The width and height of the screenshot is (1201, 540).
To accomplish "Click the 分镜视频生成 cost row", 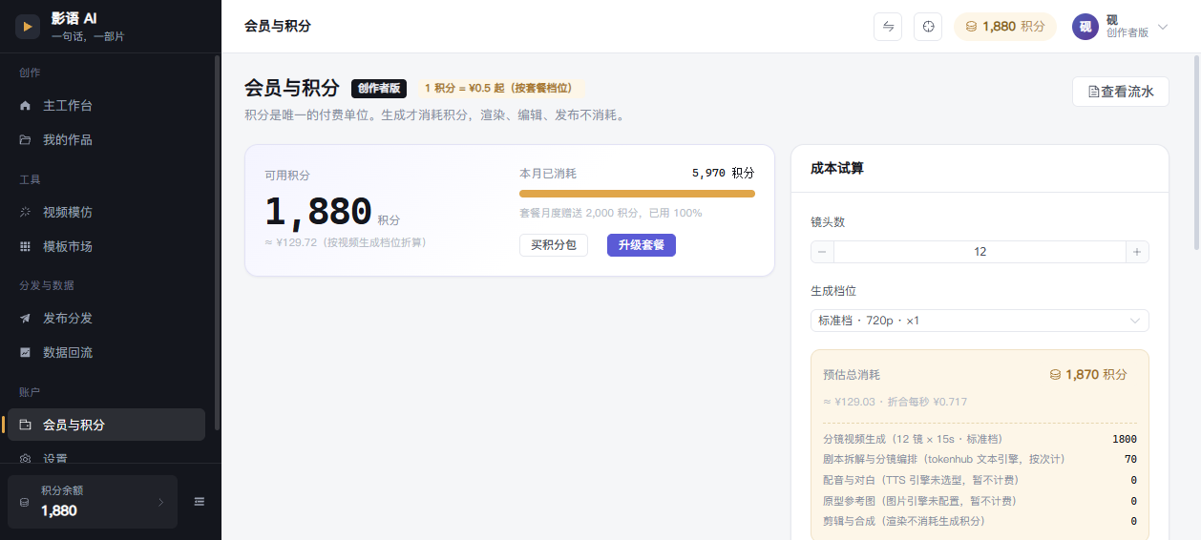I will pyautogui.click(x=980, y=439).
